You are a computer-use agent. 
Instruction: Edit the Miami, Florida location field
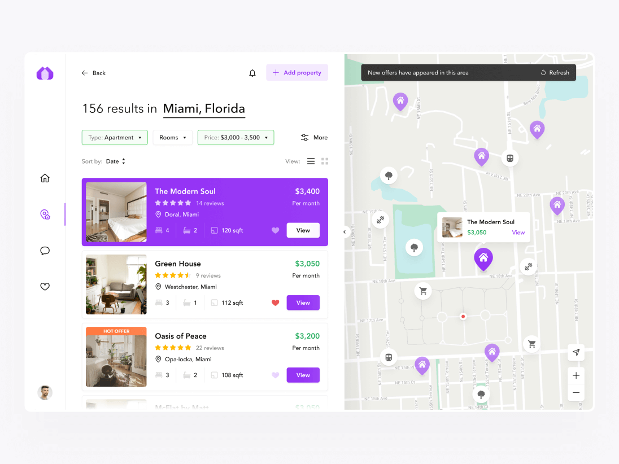tap(204, 108)
